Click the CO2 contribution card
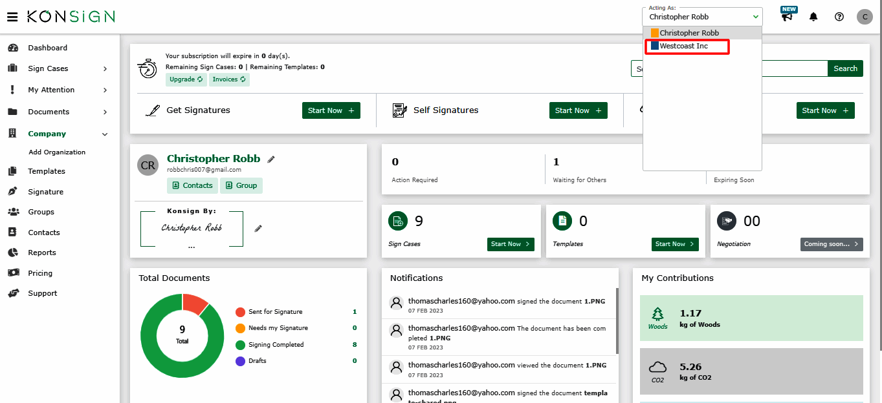This screenshot has height=403, width=882. (751, 371)
